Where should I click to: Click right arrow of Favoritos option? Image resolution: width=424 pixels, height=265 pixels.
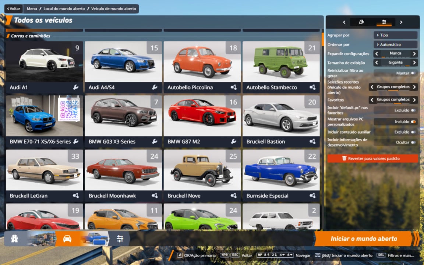(414, 100)
